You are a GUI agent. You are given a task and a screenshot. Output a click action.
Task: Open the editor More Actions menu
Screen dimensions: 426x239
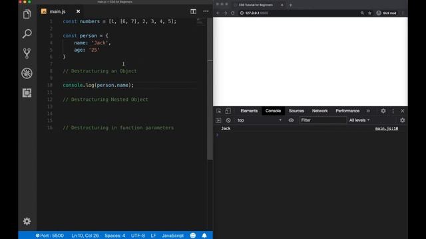(x=206, y=11)
